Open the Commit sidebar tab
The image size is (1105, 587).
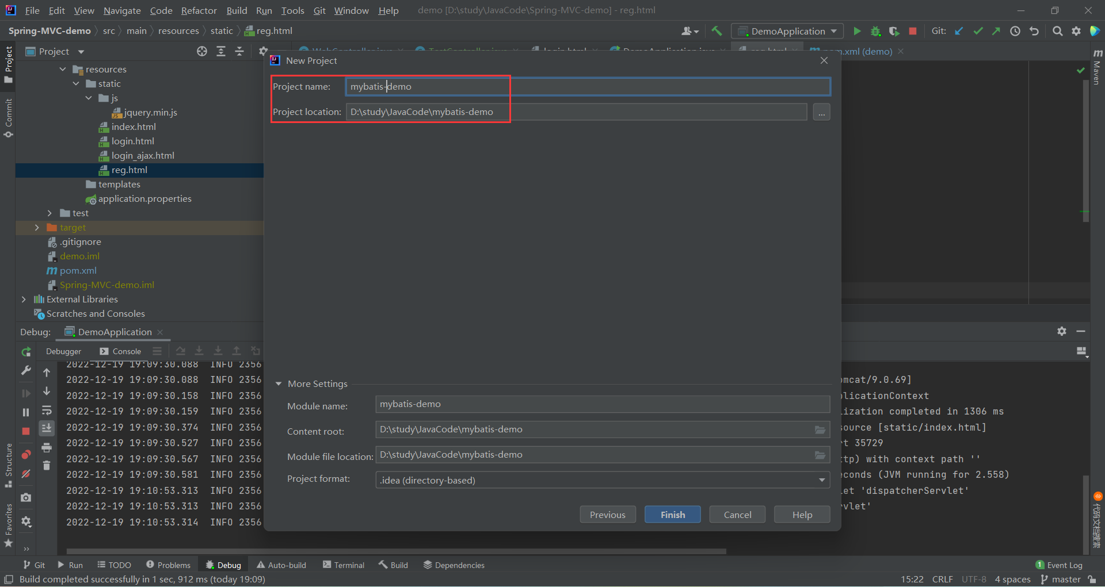click(8, 118)
